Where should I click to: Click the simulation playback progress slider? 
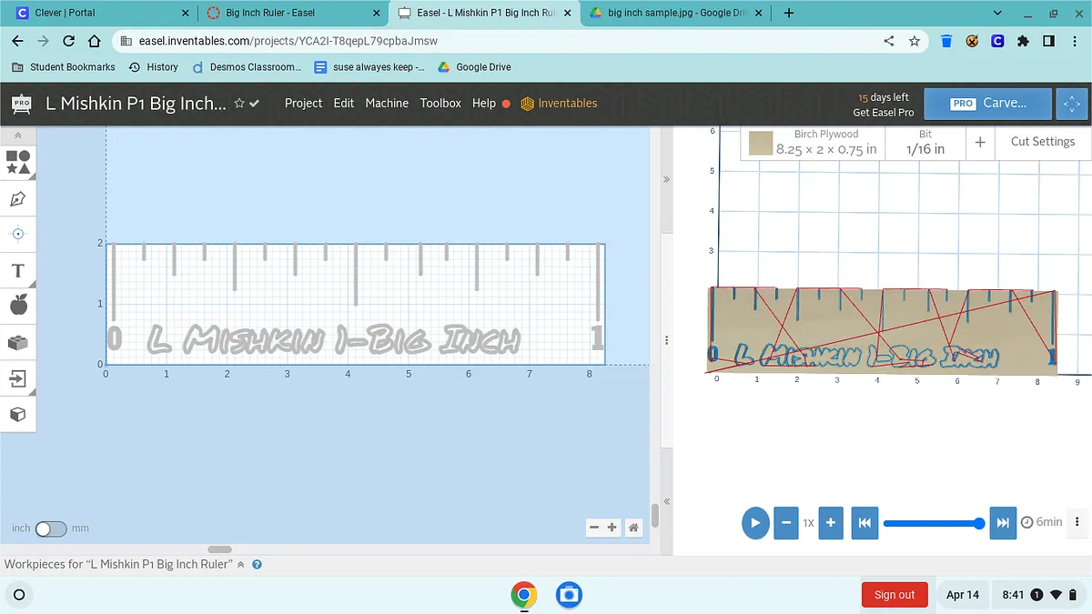tap(930, 523)
